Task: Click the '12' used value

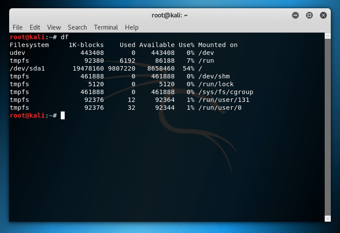Action: point(132,100)
